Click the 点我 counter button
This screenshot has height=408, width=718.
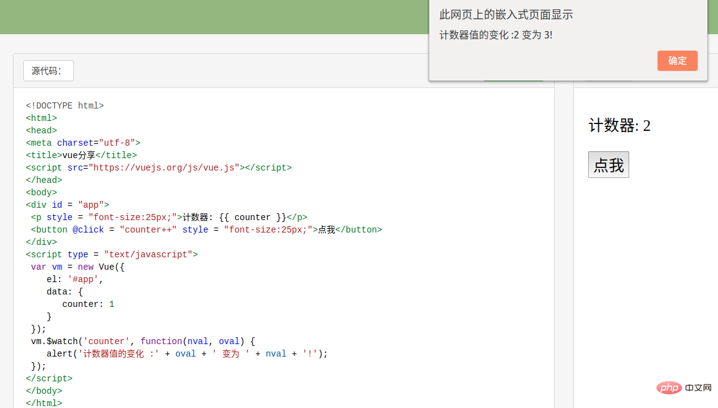(608, 165)
